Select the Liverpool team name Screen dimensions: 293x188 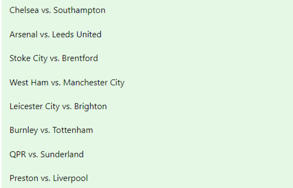point(70,179)
